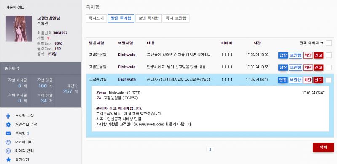Click the 삭제 댓글 34 개 count
Viewport: 337px width, 164px height.
coord(47,101)
